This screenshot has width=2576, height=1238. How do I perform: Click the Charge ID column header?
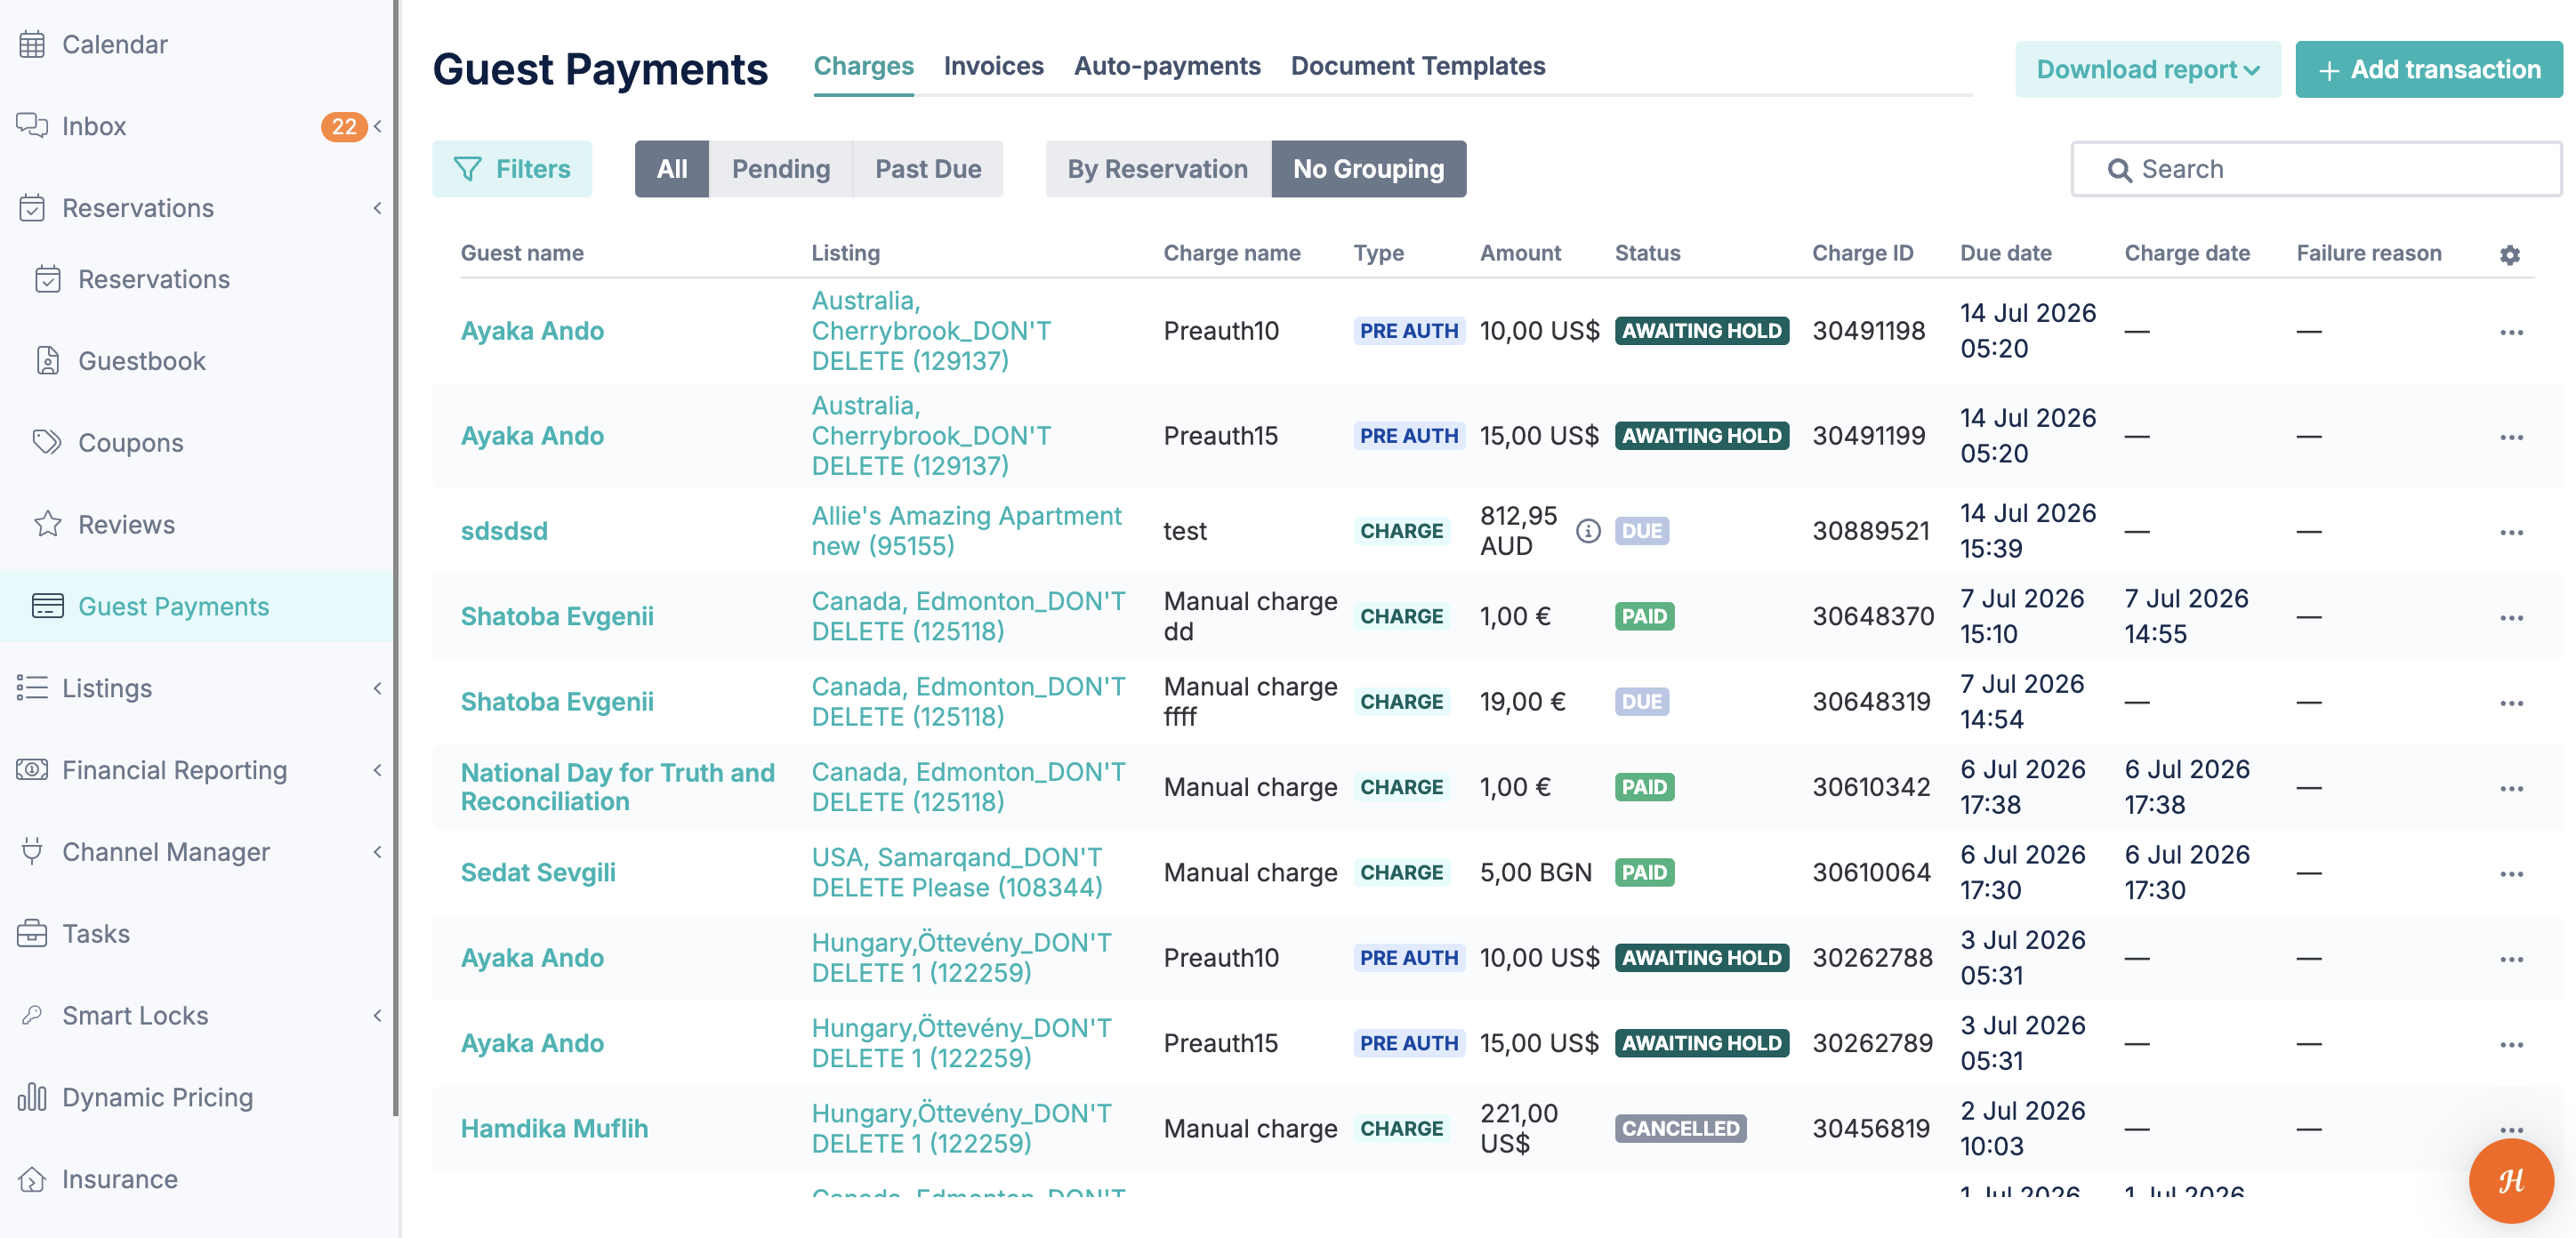(1863, 253)
